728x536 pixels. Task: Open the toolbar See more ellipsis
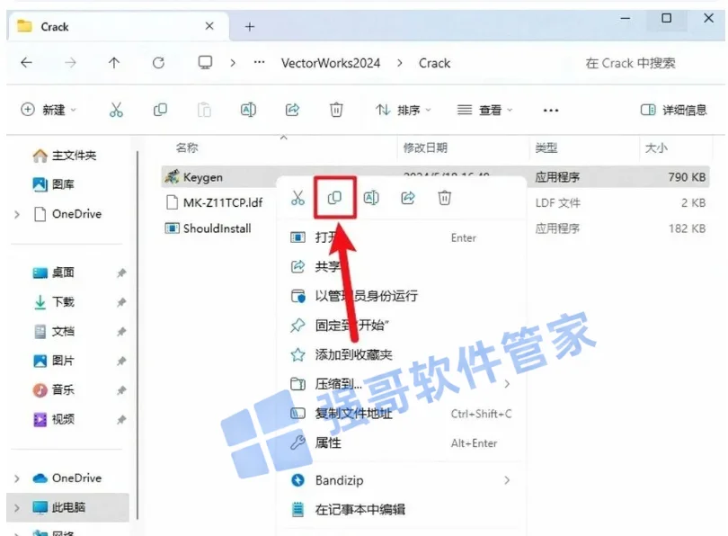(551, 110)
